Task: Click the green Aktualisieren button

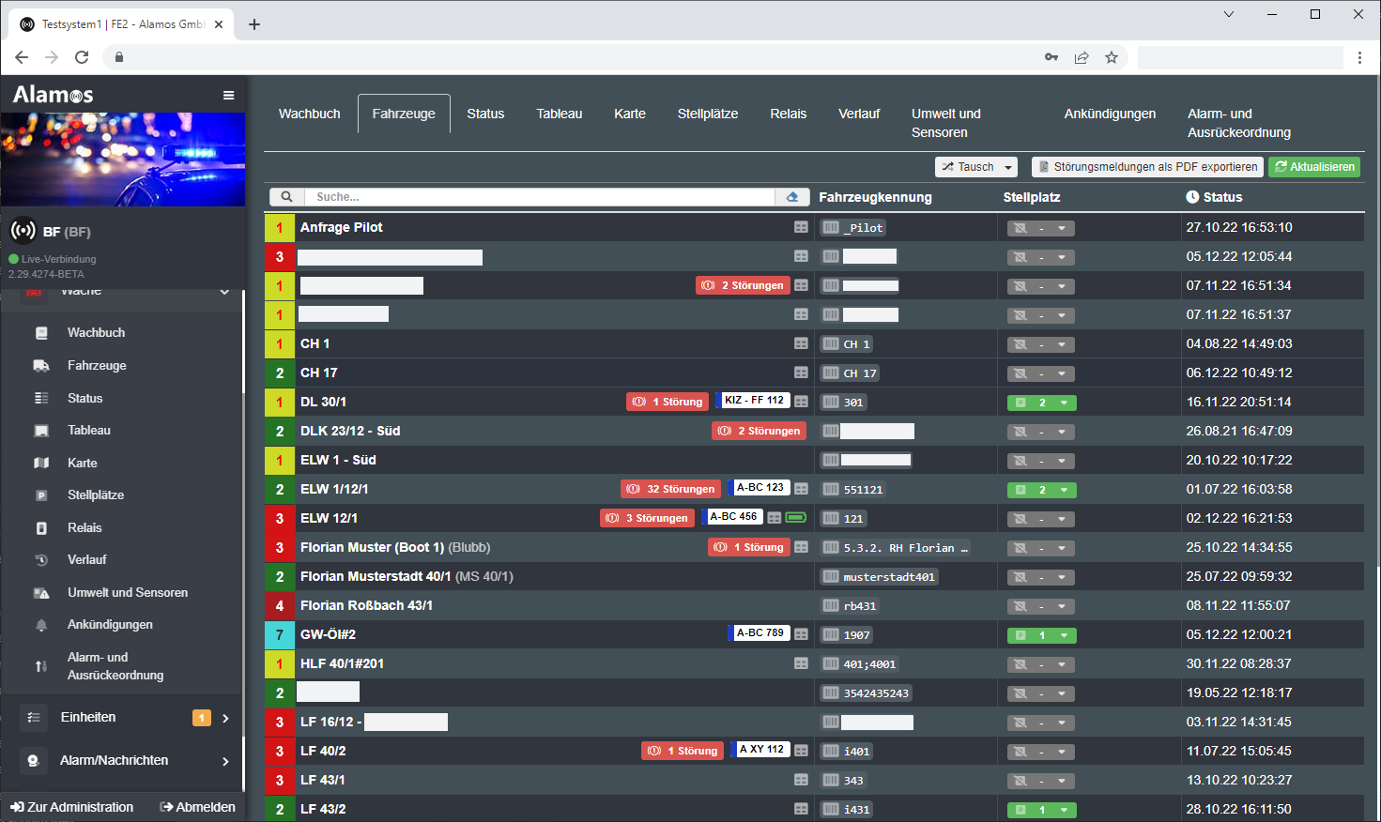Action: pos(1313,167)
